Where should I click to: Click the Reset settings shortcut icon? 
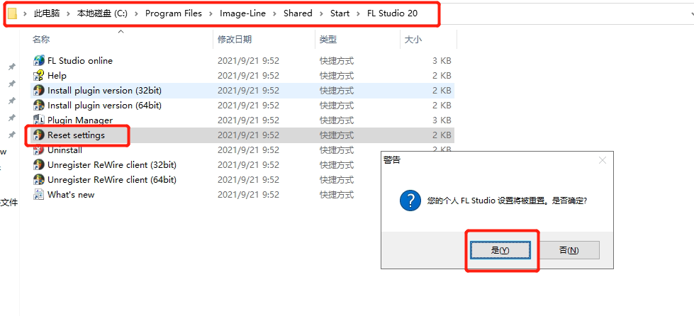pos(39,135)
